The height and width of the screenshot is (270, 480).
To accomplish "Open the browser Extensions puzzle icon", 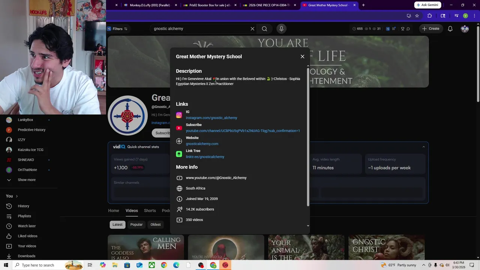I will click(430, 16).
